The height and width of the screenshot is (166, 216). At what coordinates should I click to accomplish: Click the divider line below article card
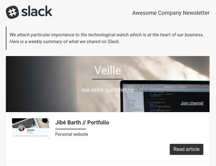tap(107, 161)
